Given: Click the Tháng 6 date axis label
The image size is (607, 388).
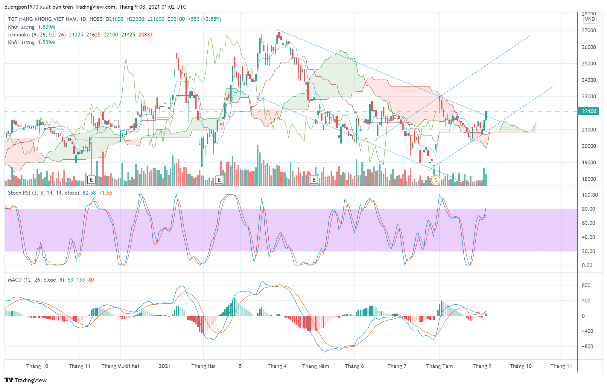Looking at the screenshot, I should (354, 366).
